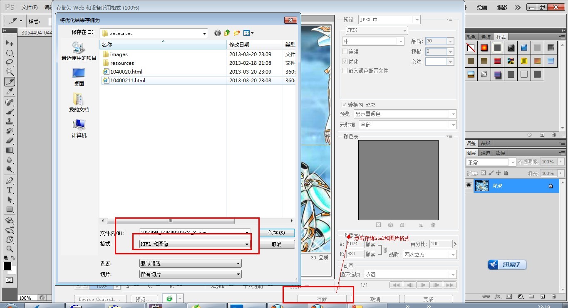Select the Pen tool

(10, 180)
